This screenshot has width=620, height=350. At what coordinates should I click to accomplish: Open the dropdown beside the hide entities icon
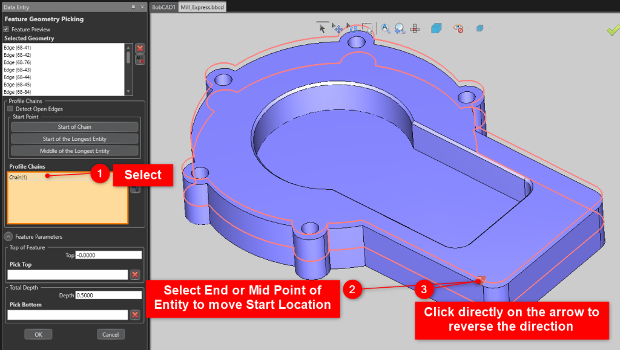468,28
